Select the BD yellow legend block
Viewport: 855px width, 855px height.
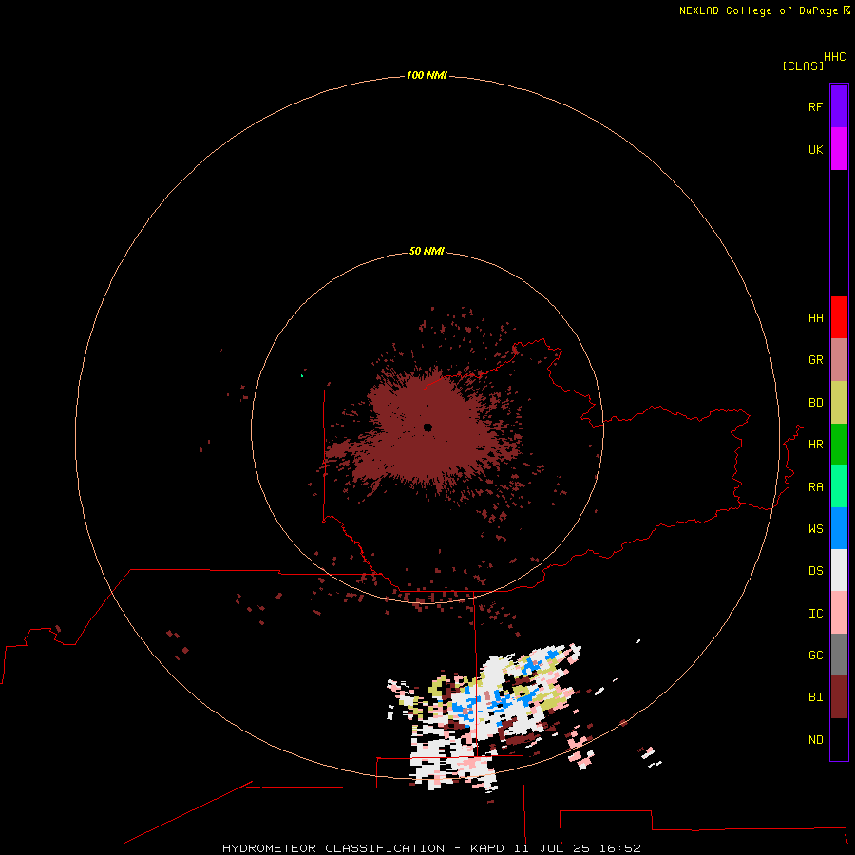(x=839, y=403)
